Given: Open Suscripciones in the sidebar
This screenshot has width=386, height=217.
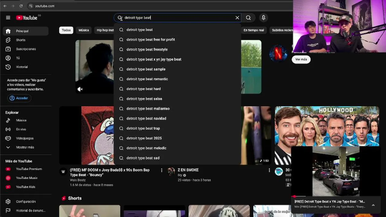Looking at the screenshot, I should tap(26, 49).
